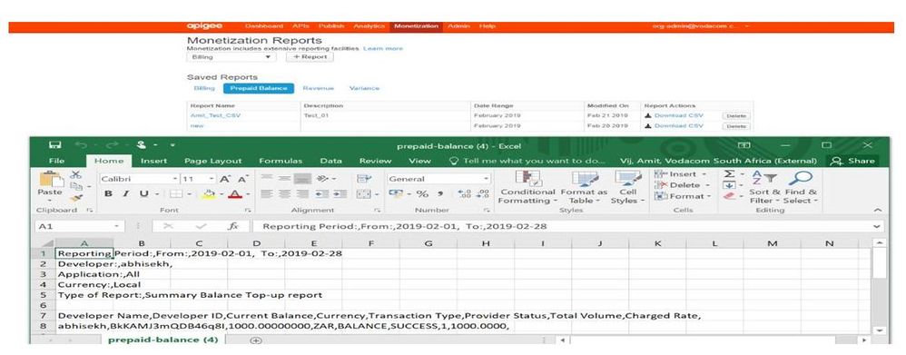
Task: Switch to the Page Layout tab
Action: [x=213, y=161]
